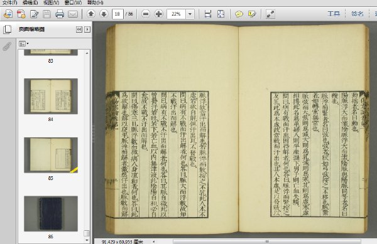Click the save floppy disk icon
The image size is (377, 244).
pos(47,14)
